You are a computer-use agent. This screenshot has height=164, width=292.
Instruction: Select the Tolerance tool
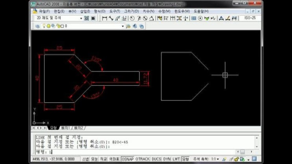pyautogui.click(x=194, y=18)
